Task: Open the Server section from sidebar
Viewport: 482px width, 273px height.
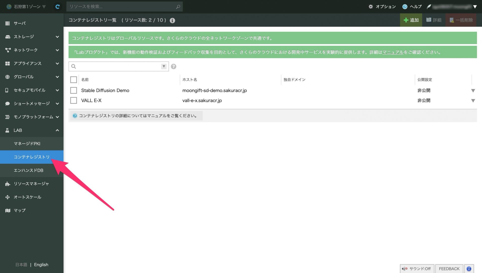Action: point(20,23)
